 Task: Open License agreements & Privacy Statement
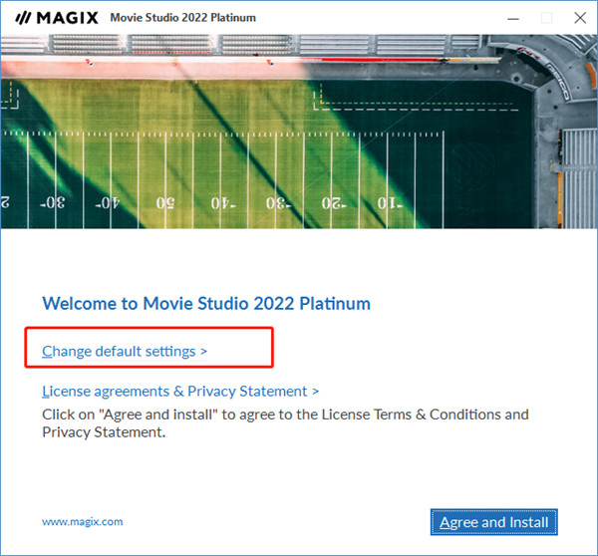pos(174,392)
